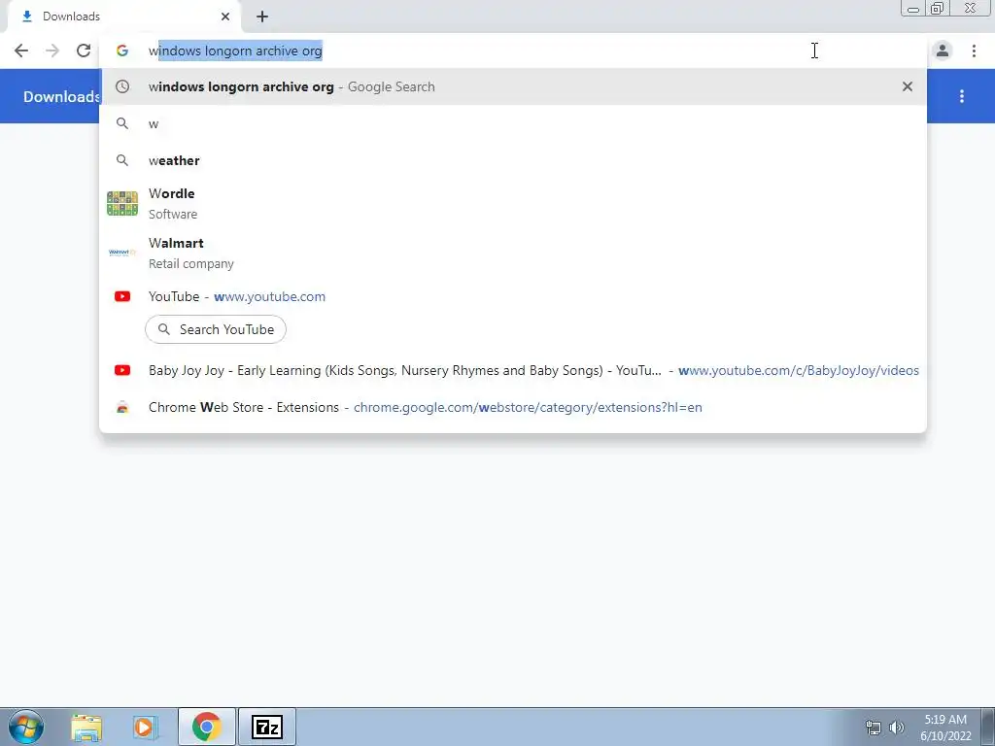Restore down the Chrome window
Screen dimensions: 995x746
click(937, 8)
